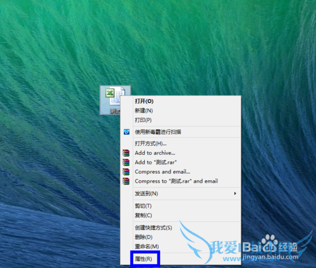The width and height of the screenshot is (316, 268).
Task: Click the antivirus scan shield icon
Action: point(126,132)
